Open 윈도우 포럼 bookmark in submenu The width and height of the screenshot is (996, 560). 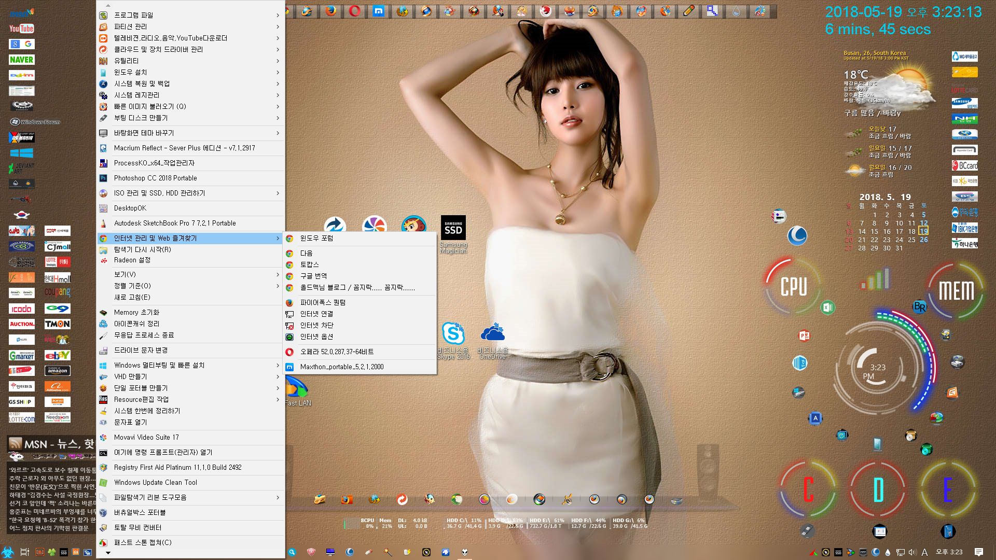pos(360,238)
